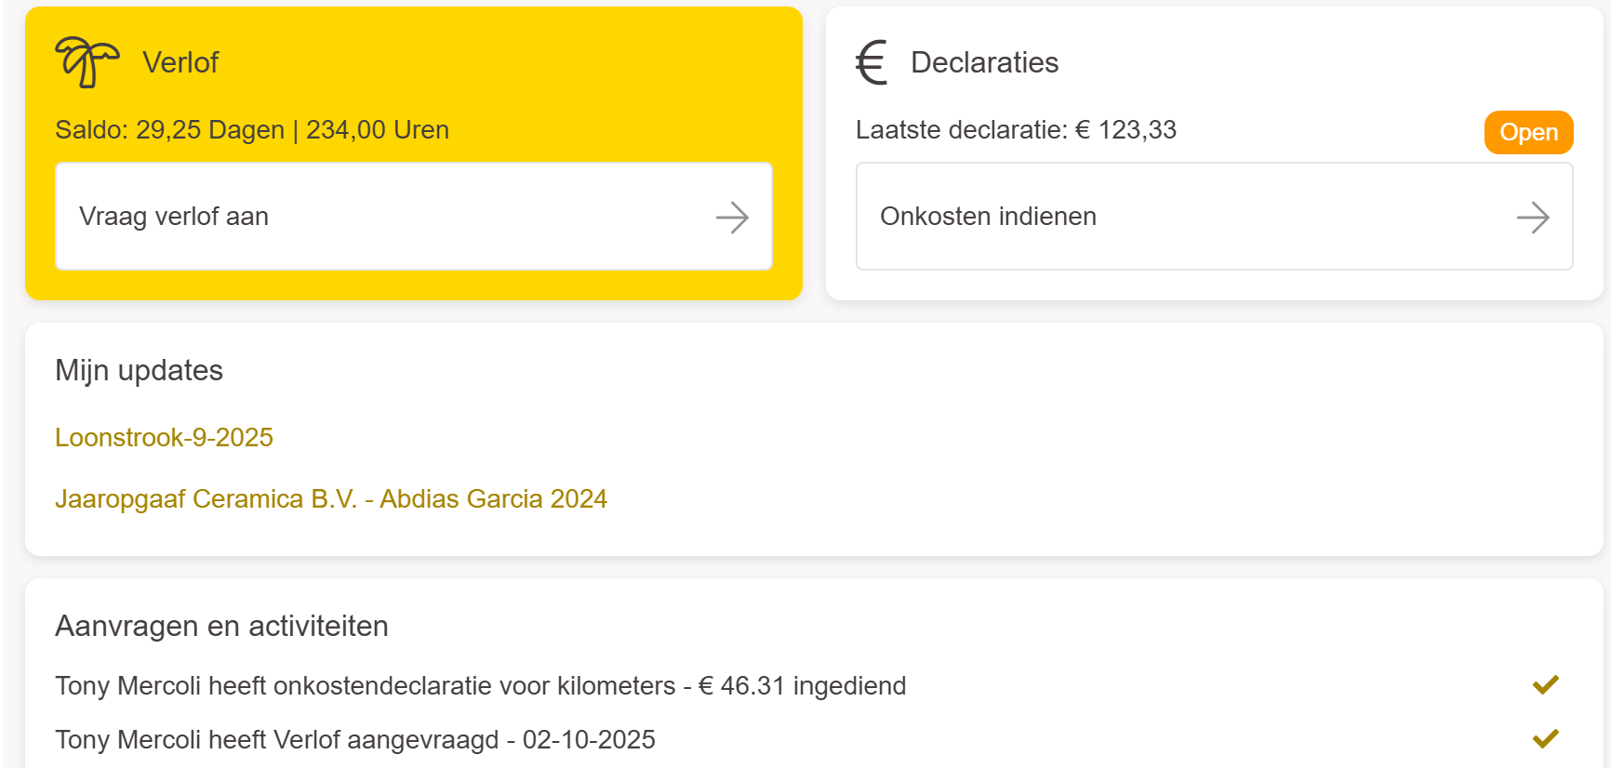Image resolution: width=1611 pixels, height=768 pixels.
Task: Click the palm tree Verlof icon
Action: pos(87,62)
